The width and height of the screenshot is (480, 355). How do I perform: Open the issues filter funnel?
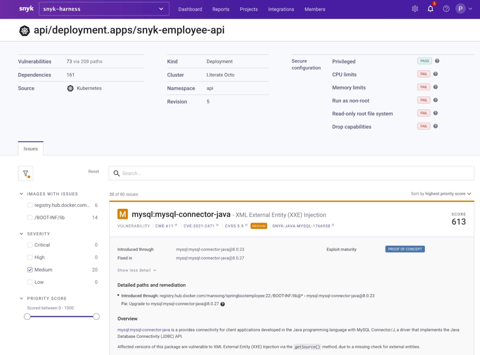point(25,173)
